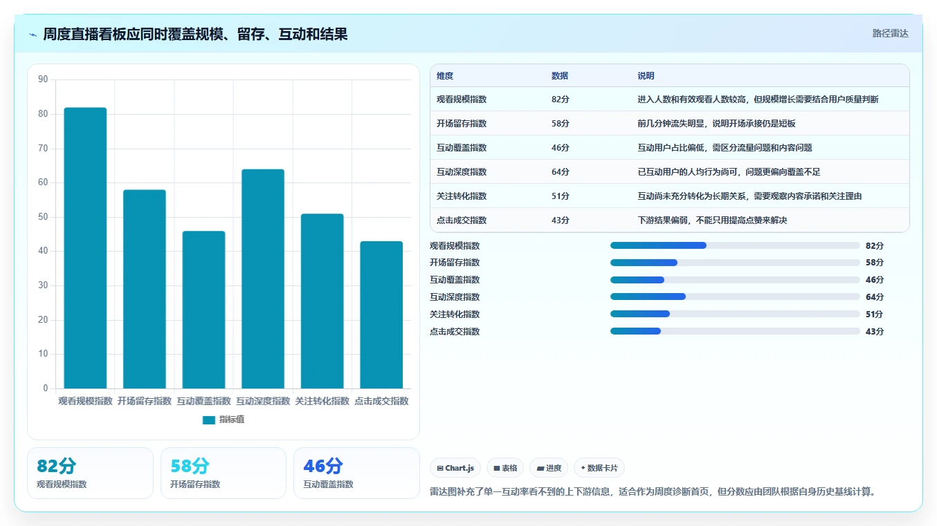Viewport: 937px width, 526px height.
Task: Click the 观看规模指数 progress bar
Action: 735,245
